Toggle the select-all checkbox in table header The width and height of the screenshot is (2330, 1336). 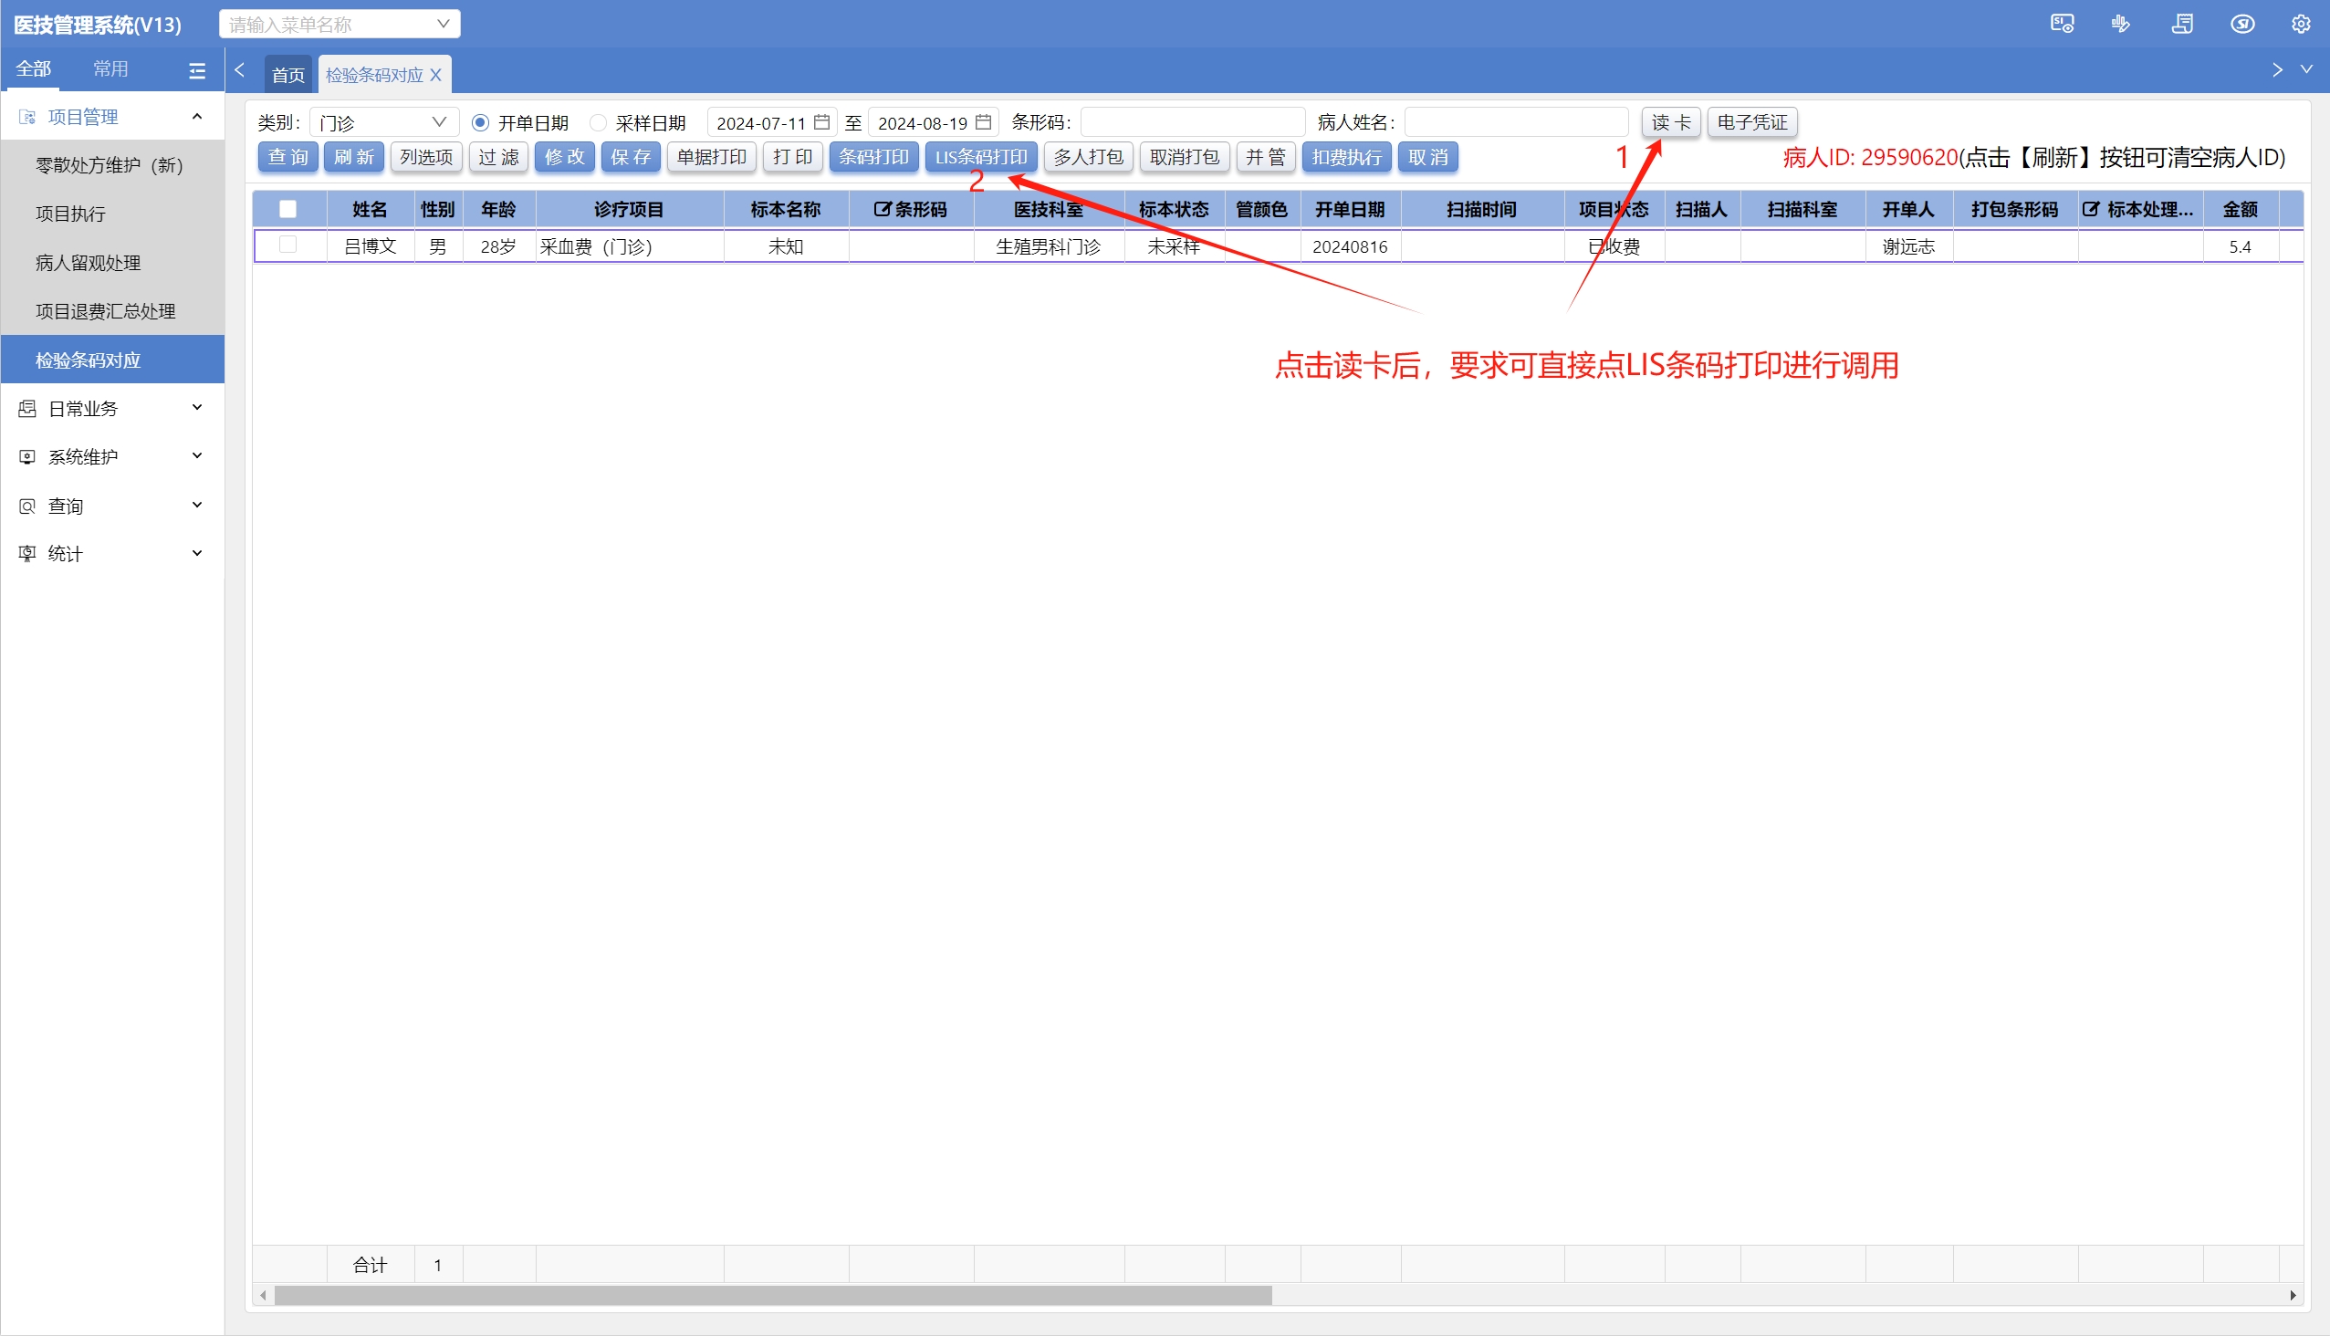[x=287, y=209]
